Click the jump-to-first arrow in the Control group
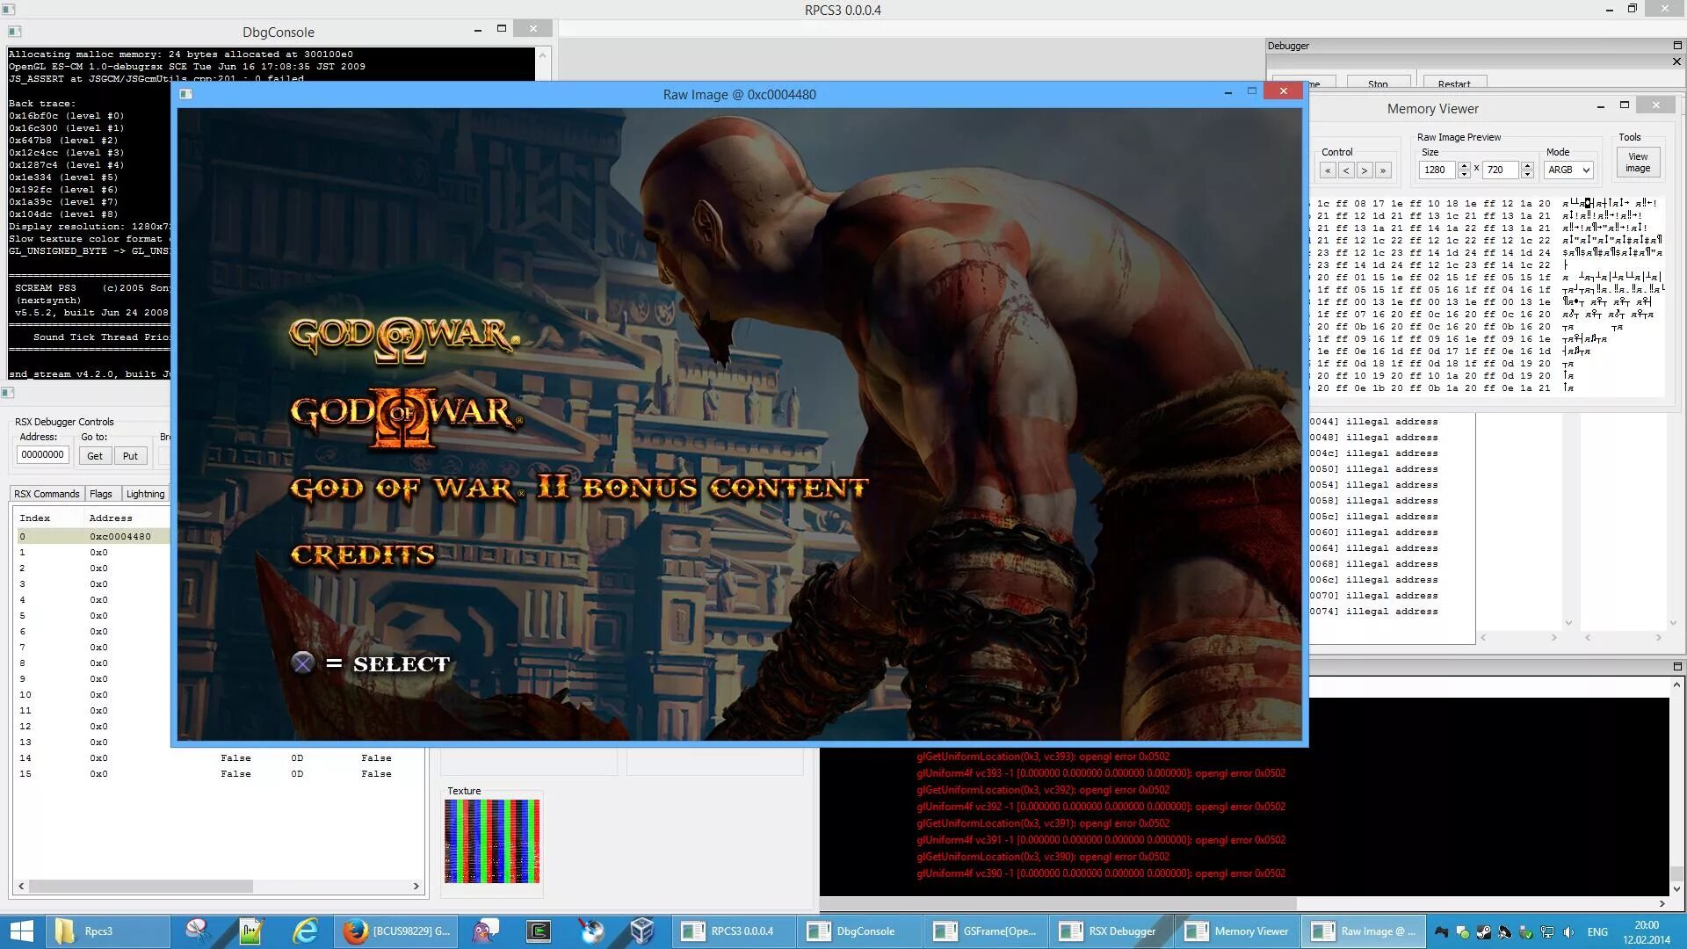 coord(1328,170)
